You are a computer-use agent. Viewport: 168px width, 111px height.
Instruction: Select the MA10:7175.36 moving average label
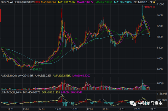[66, 2]
